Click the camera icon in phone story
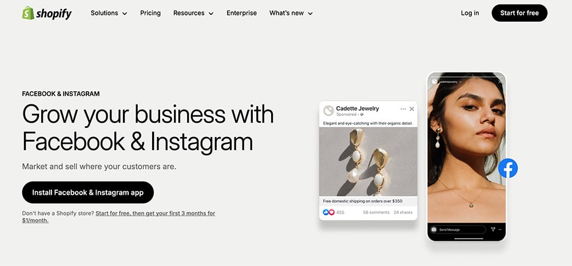This screenshot has width=572, height=266. click(434, 229)
